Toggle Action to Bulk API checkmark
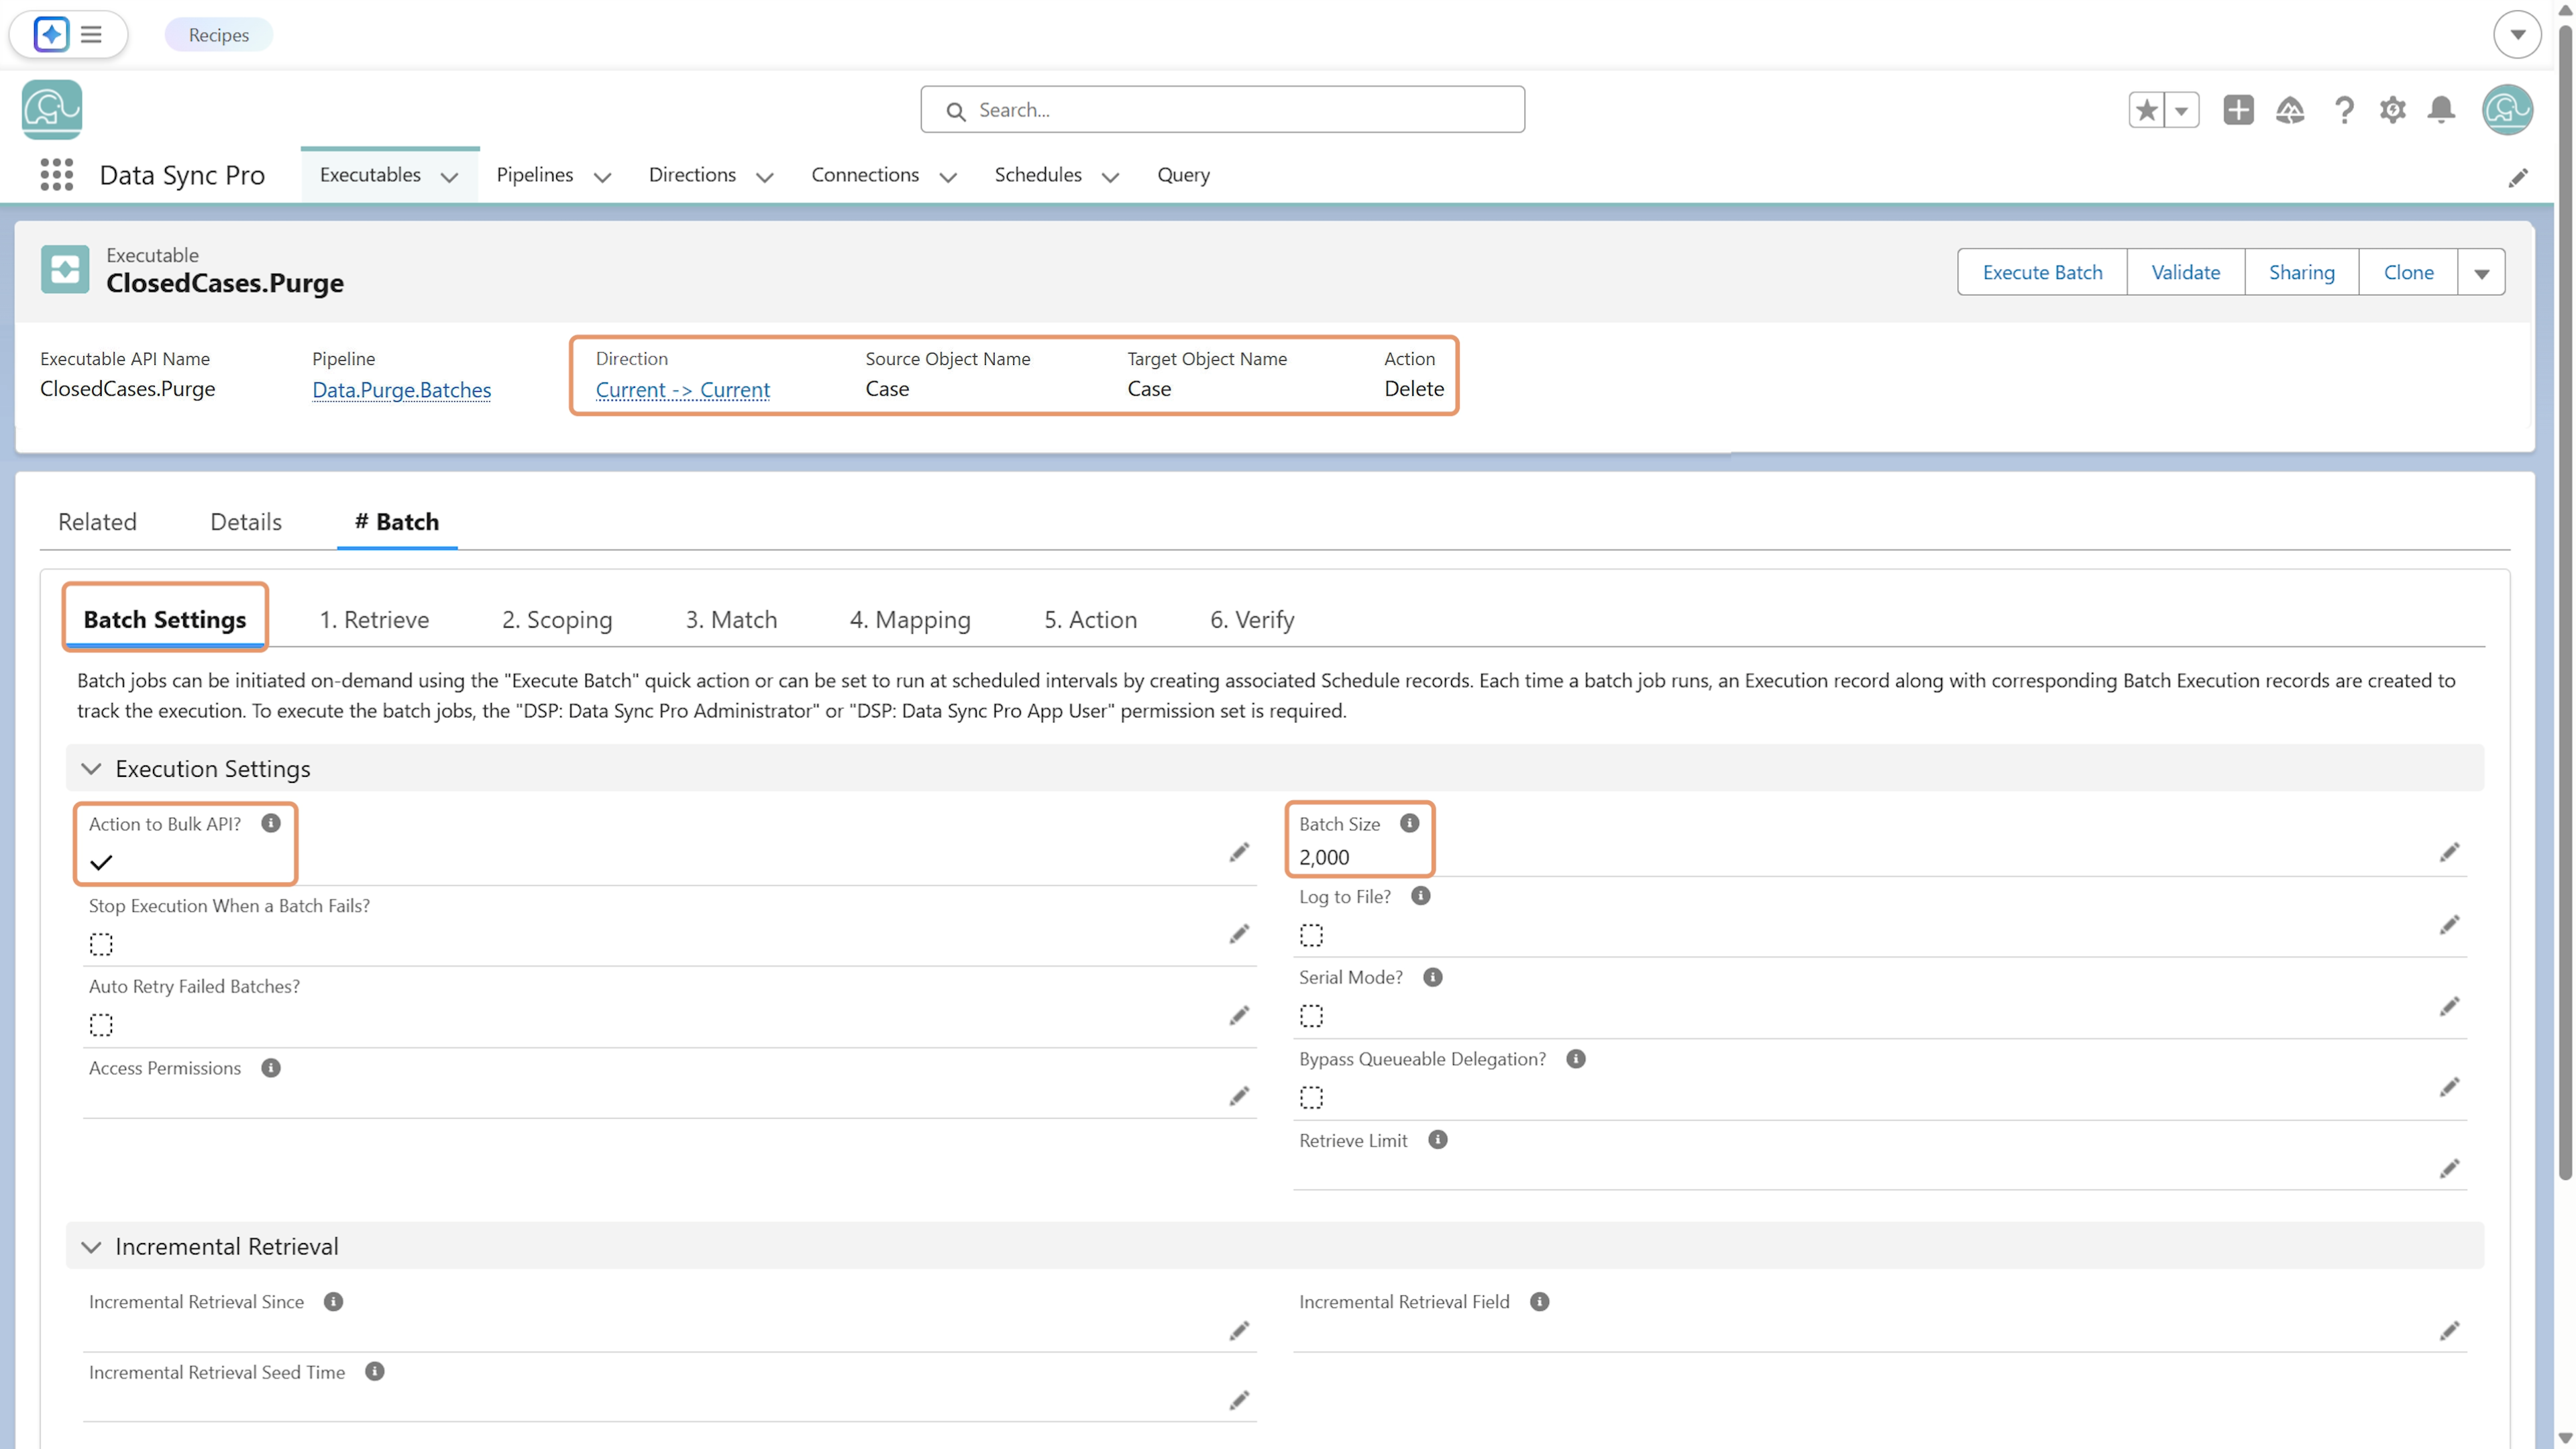This screenshot has width=2576, height=1449. 101,862
